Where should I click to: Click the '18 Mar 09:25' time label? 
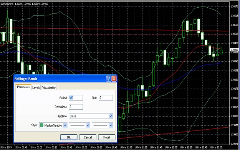click(x=51, y=147)
